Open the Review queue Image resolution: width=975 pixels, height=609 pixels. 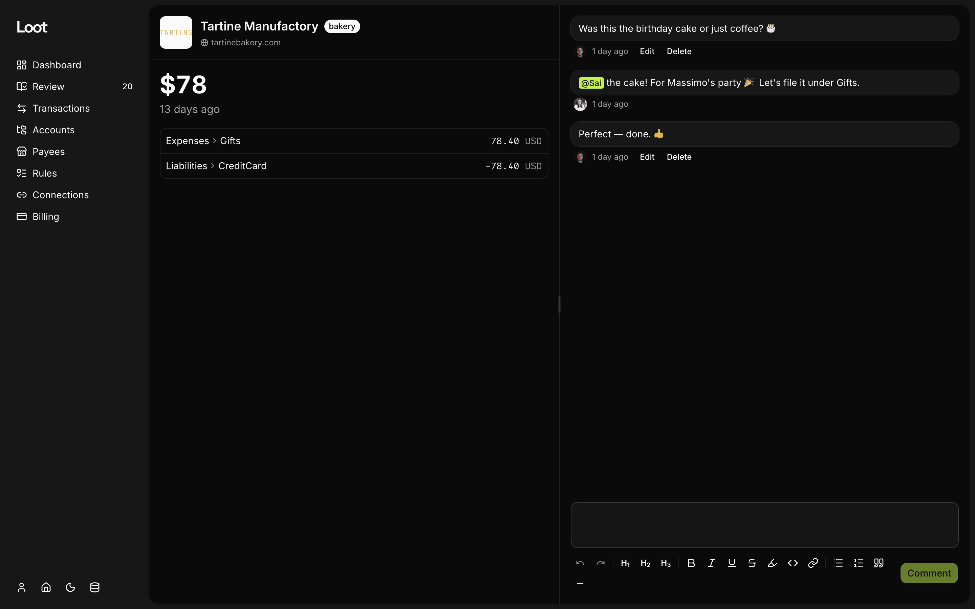[74, 87]
